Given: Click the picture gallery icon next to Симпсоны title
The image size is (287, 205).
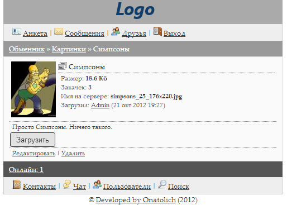Looking at the screenshot, I should pos(63,66).
